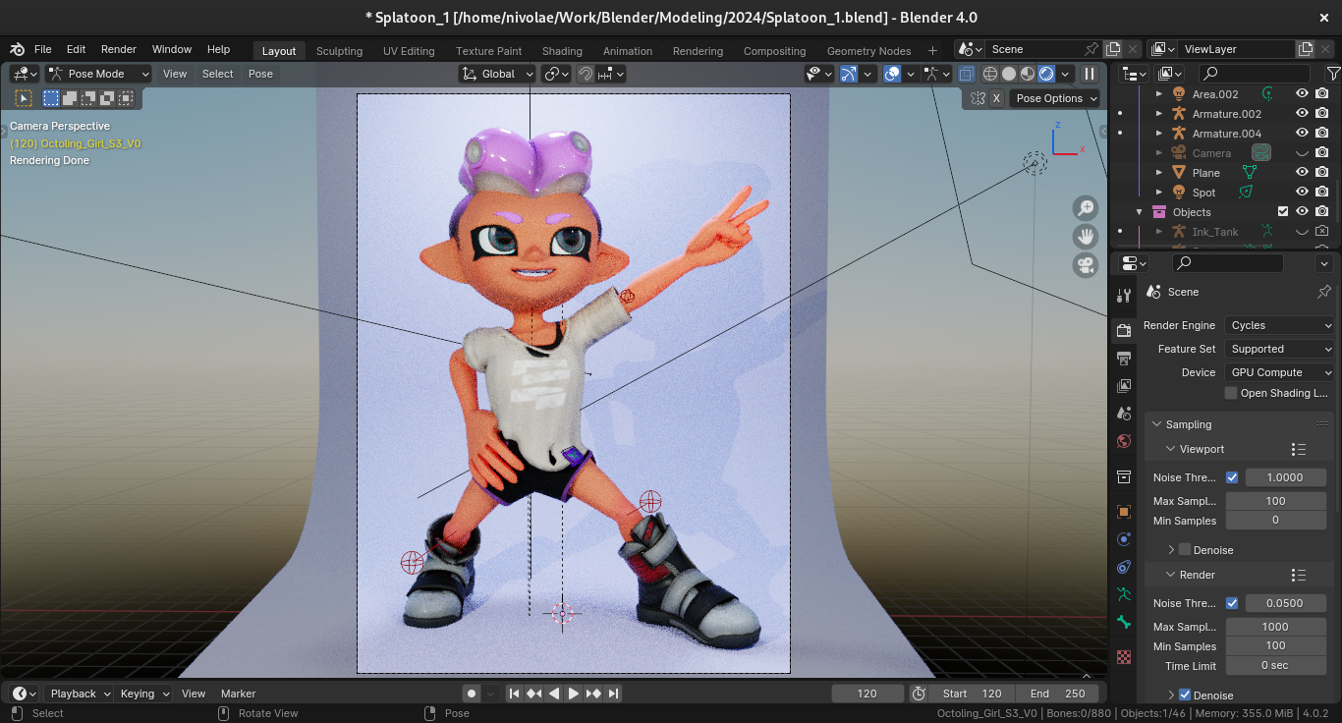
Task: Uncheck the Objects collection exclude checkbox
Action: tap(1282, 212)
